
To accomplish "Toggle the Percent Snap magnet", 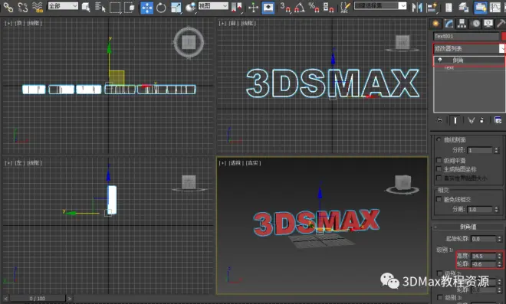I will tap(314, 7).
